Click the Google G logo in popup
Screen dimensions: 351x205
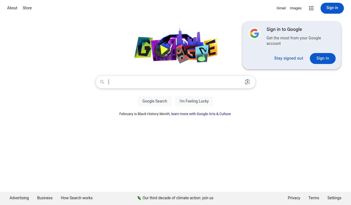(x=254, y=34)
